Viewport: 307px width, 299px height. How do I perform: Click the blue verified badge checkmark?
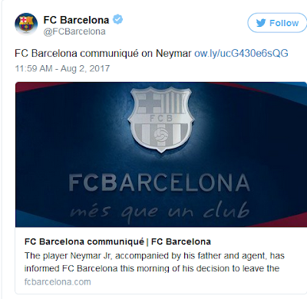coord(117,19)
